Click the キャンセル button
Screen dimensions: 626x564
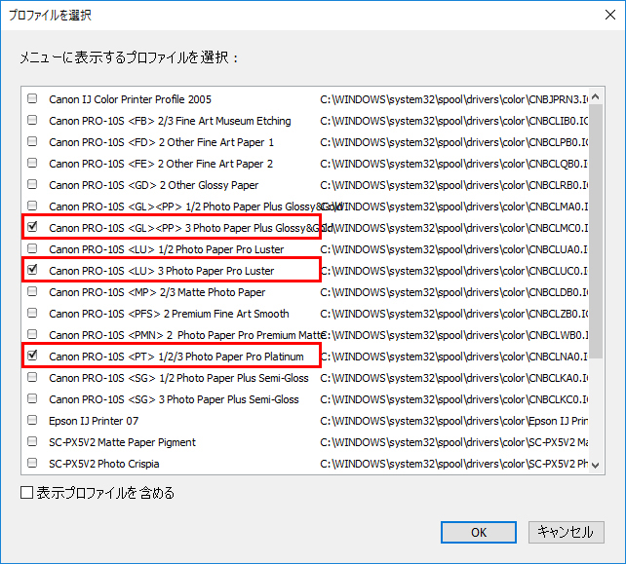[566, 532]
